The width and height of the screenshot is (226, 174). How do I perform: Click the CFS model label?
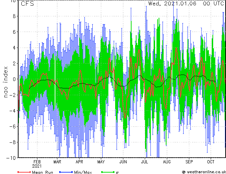27,4
